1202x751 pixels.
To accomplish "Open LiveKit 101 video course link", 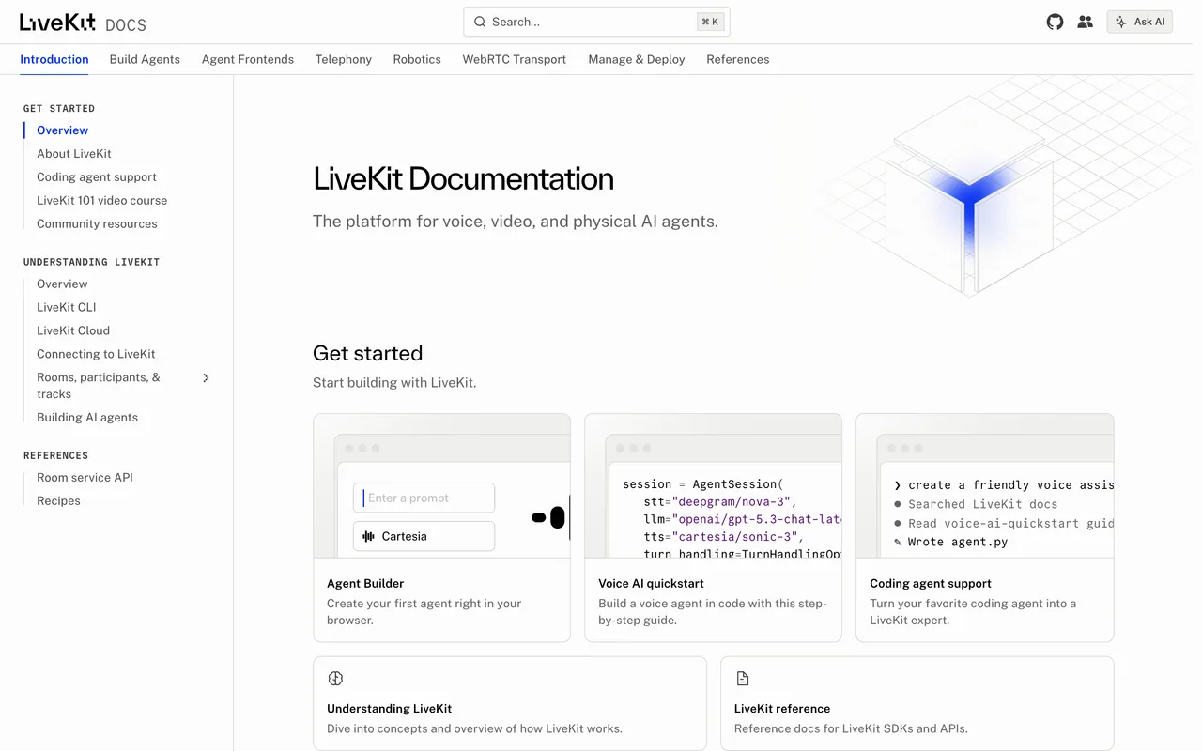I will (x=101, y=201).
